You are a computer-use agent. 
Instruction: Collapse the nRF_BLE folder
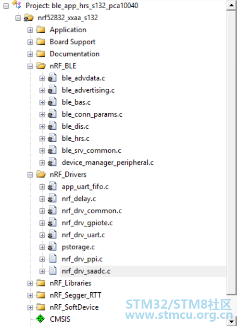30,67
